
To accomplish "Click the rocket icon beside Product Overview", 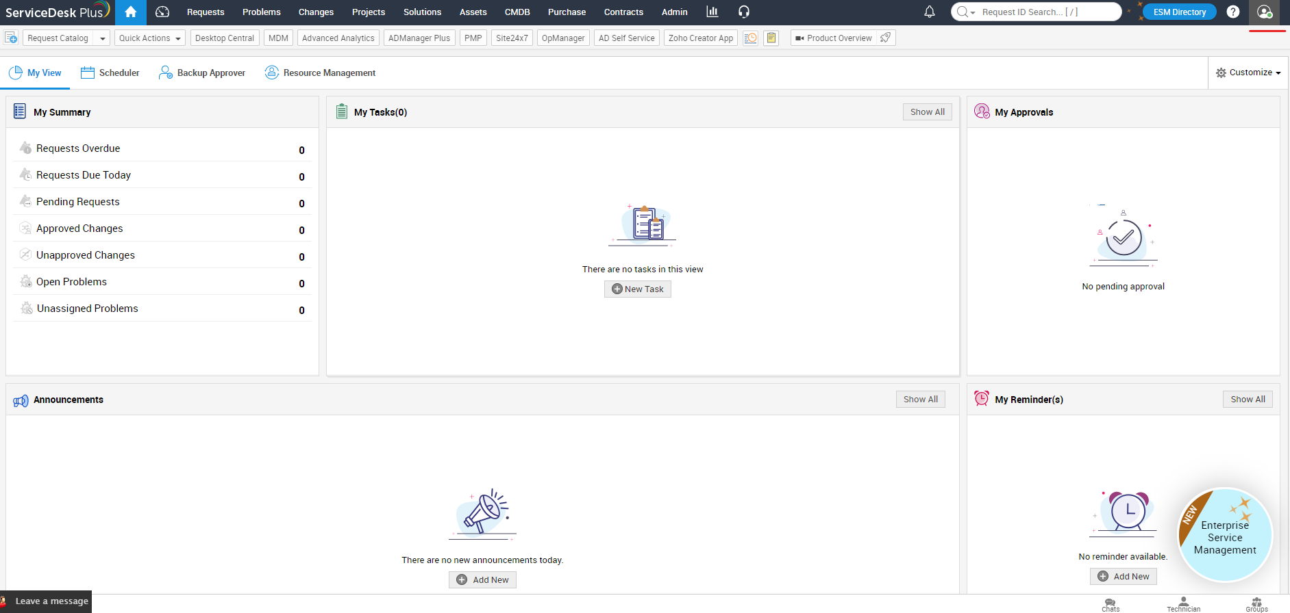I will click(886, 38).
